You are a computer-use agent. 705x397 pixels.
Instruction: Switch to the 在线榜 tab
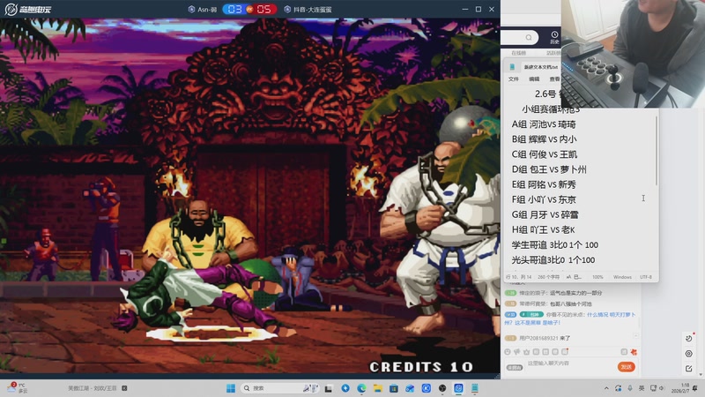[518, 53]
